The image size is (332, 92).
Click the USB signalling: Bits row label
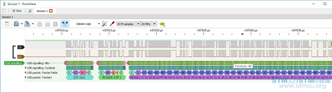pyautogui.click(x=38, y=63)
